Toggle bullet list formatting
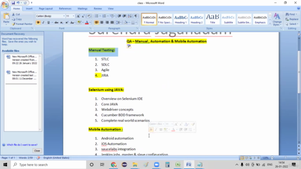 pos(96,16)
